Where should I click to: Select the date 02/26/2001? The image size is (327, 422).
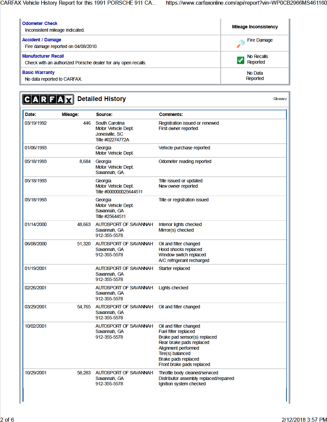[36, 288]
